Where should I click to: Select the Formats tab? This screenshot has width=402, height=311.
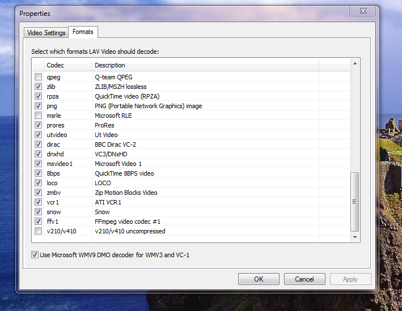point(83,32)
